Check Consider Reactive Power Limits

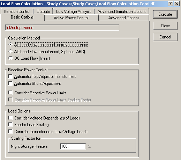click(x=10, y=93)
